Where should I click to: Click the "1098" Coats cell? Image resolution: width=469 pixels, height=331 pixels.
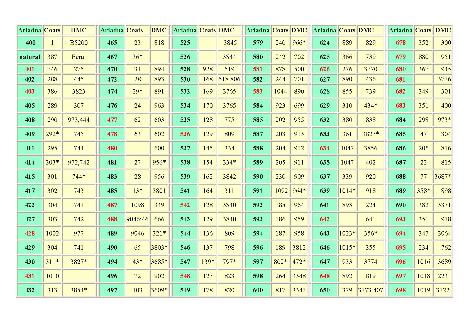click(138, 205)
